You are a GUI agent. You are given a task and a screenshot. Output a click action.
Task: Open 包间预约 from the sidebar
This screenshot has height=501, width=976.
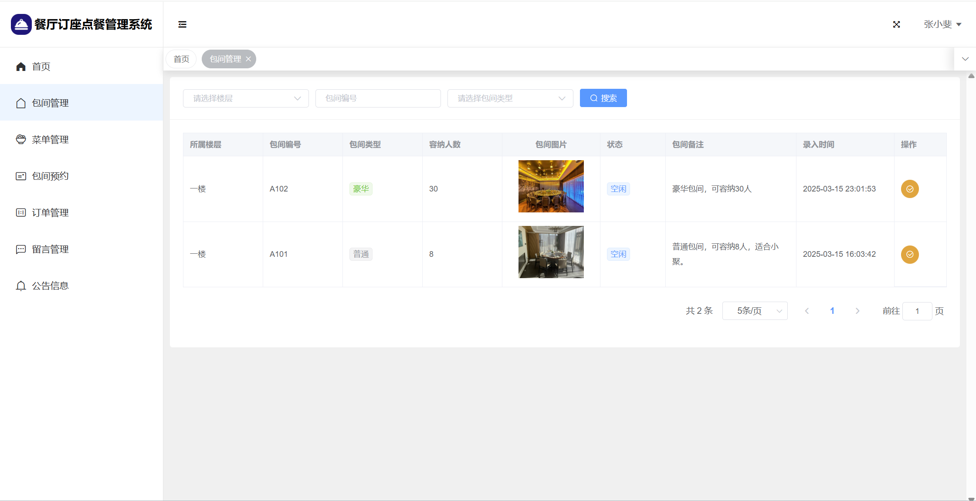pos(50,176)
